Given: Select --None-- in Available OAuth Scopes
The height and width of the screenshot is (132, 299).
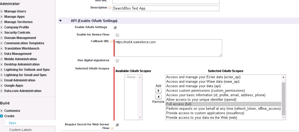Looking at the screenshot, I should (x=131, y=77).
